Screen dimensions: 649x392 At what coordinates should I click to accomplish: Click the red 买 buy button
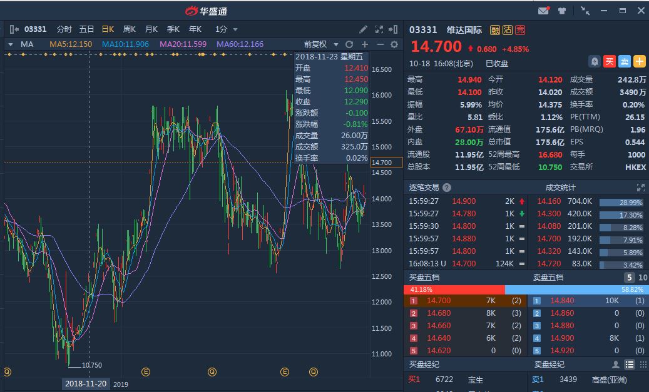coord(610,61)
